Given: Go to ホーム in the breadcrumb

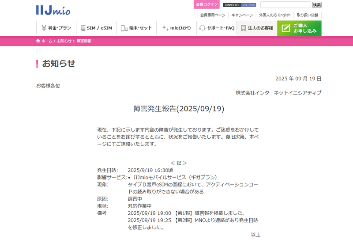Looking at the screenshot, I should click(x=47, y=41).
